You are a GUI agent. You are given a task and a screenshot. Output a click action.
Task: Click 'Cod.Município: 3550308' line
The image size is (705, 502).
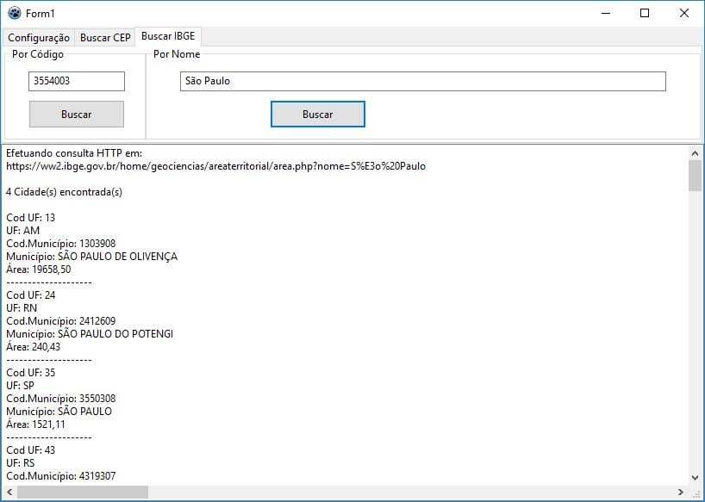click(x=60, y=399)
